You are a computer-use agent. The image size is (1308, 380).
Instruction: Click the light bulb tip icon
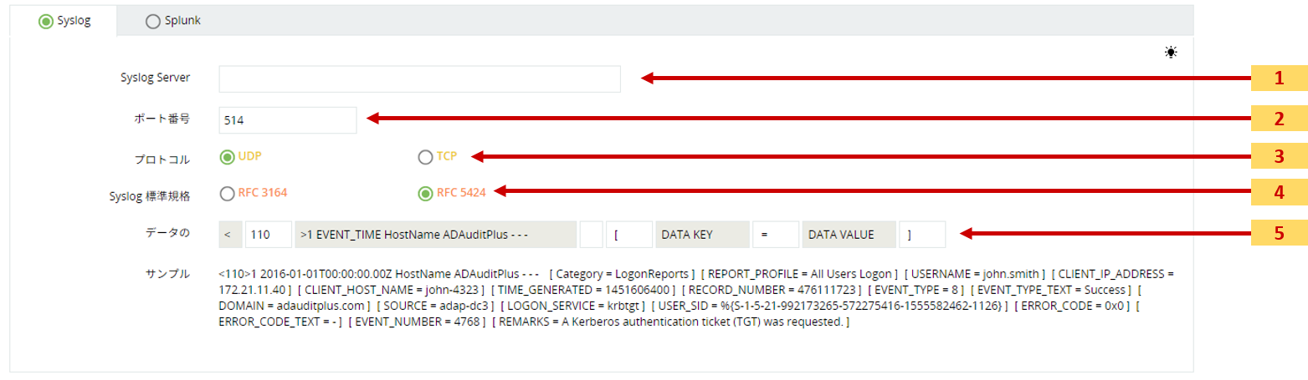[x=1171, y=52]
